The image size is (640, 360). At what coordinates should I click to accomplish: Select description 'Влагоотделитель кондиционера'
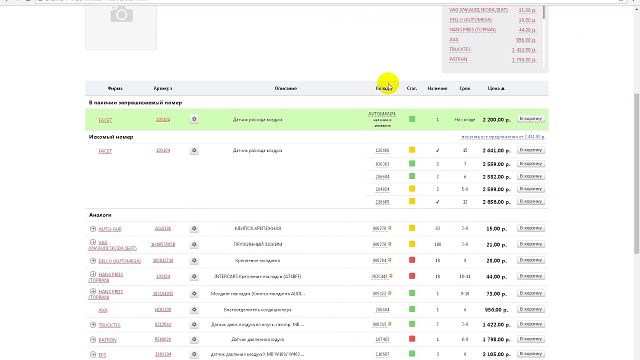coord(257,309)
